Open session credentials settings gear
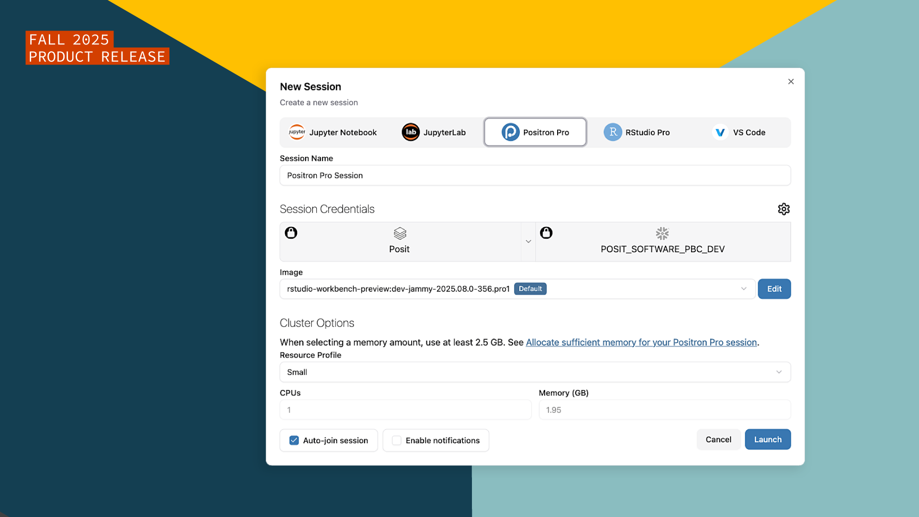Image resolution: width=919 pixels, height=517 pixels. (784, 209)
